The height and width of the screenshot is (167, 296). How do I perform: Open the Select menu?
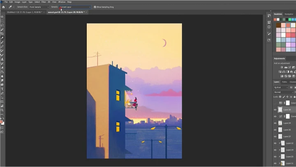(x=37, y=2)
